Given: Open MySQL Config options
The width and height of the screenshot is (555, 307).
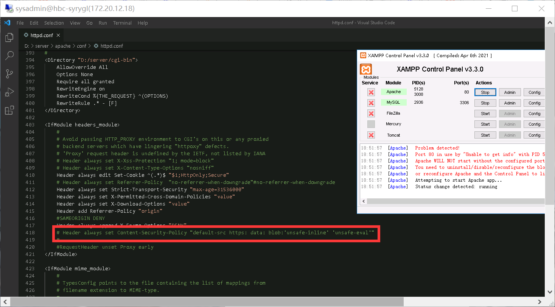Looking at the screenshot, I should (x=534, y=103).
